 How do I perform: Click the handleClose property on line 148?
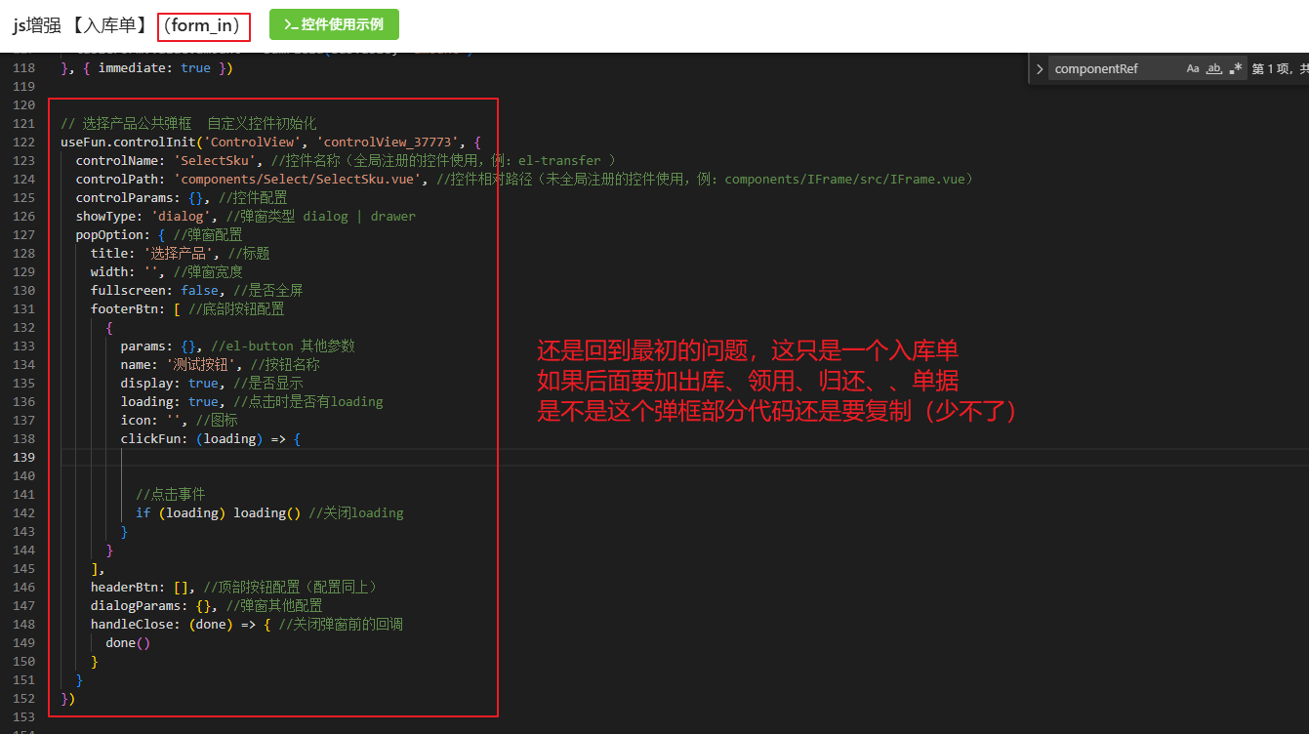136,625
